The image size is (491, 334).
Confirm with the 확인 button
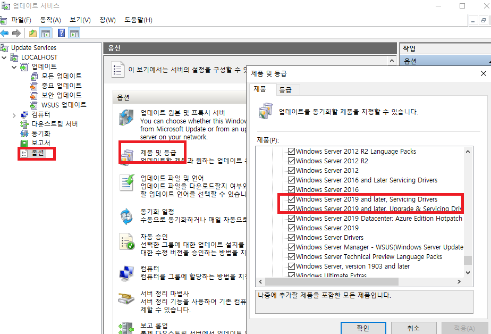coord(363,328)
